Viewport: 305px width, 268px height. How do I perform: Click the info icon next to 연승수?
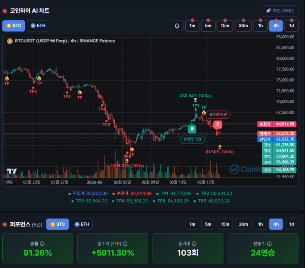click(x=269, y=244)
